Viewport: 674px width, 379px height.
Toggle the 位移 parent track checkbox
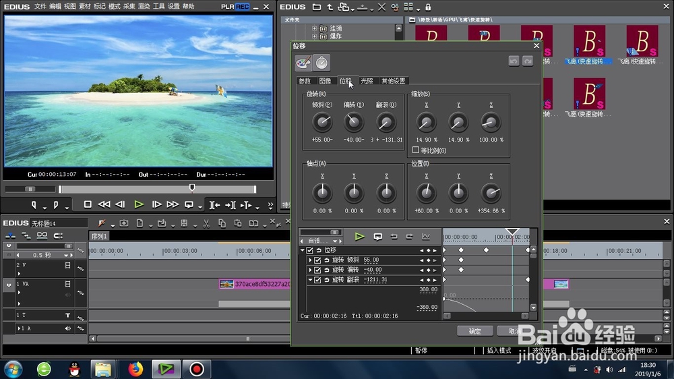click(x=309, y=250)
